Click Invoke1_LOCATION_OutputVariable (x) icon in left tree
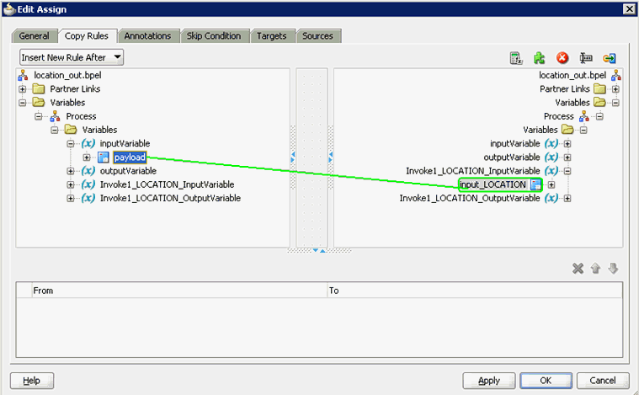This screenshot has height=395, width=639. pos(88,198)
